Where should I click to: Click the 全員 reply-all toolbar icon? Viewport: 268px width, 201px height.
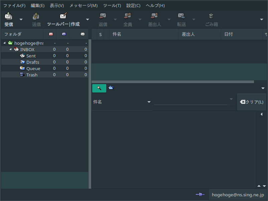coord(128,16)
